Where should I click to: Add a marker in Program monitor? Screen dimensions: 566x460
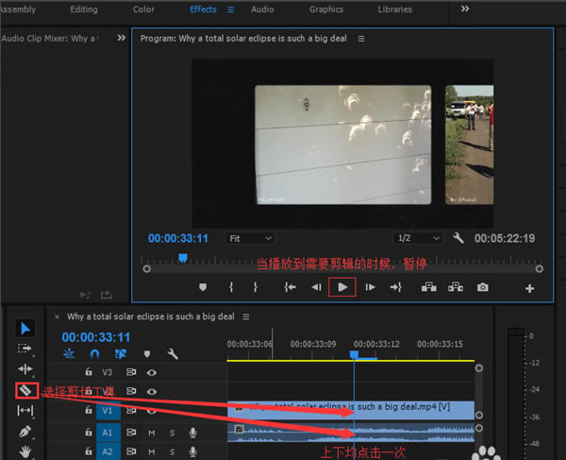point(202,287)
